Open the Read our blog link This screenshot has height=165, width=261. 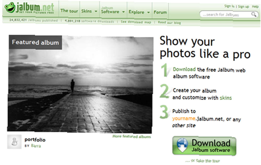tap(169, 22)
